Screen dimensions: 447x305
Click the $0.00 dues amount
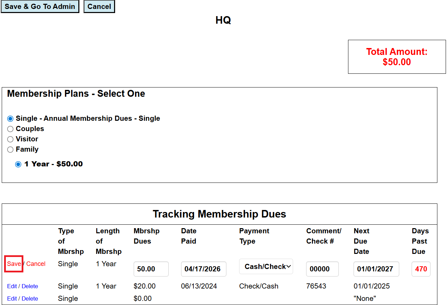click(x=143, y=298)
